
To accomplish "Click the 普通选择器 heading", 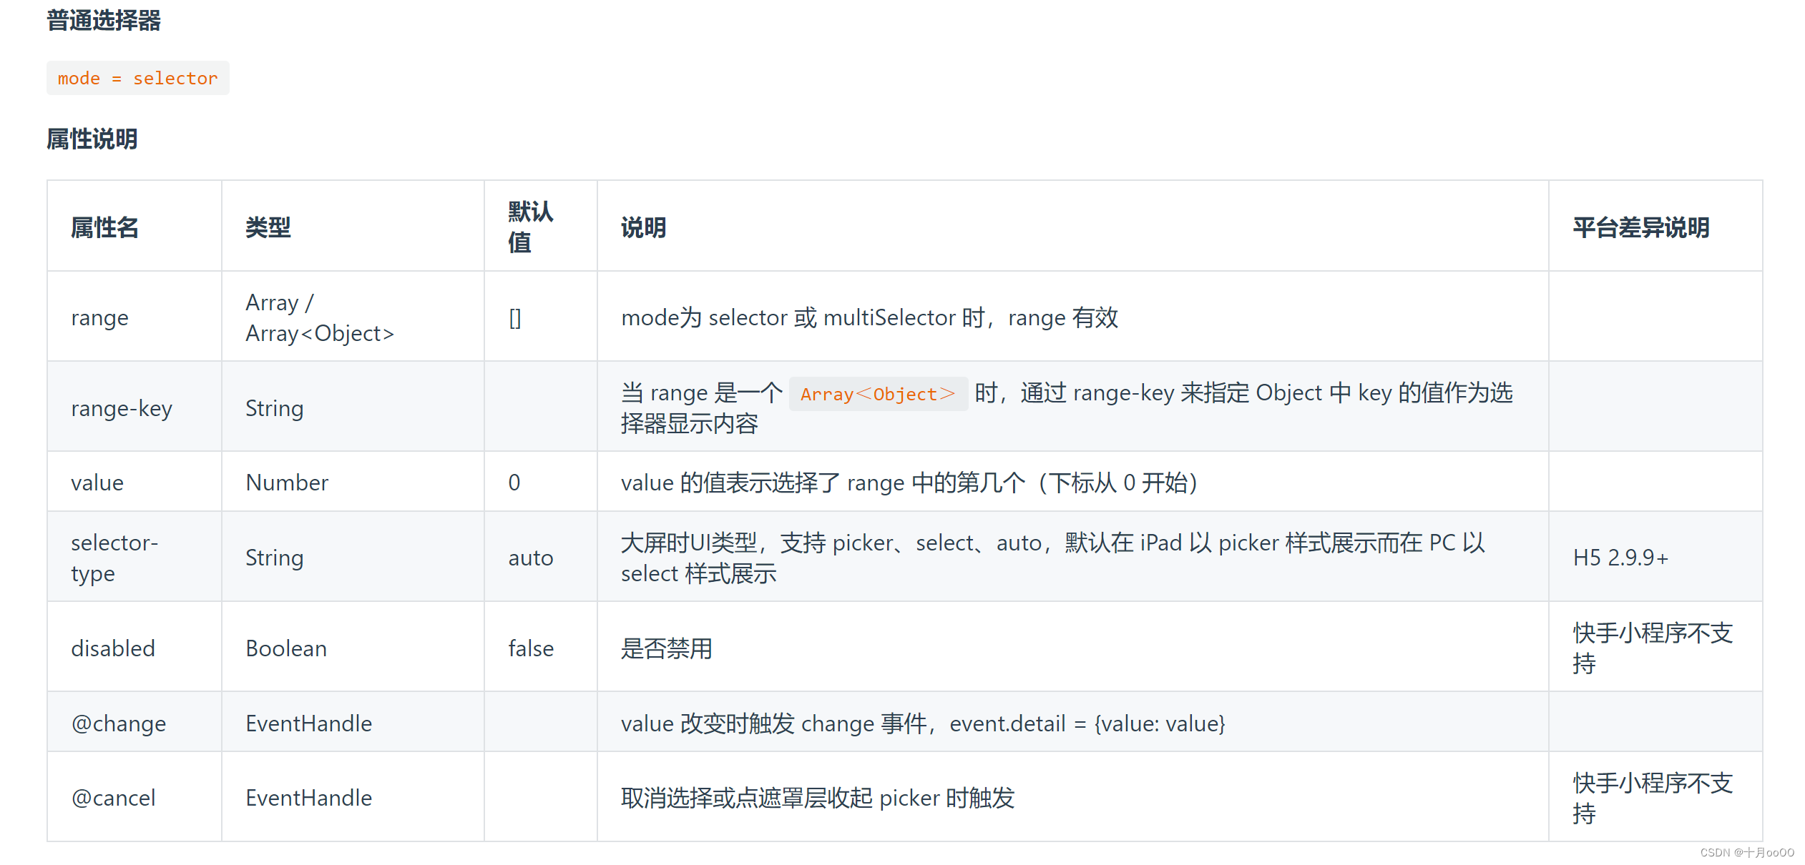I will 104,20.
